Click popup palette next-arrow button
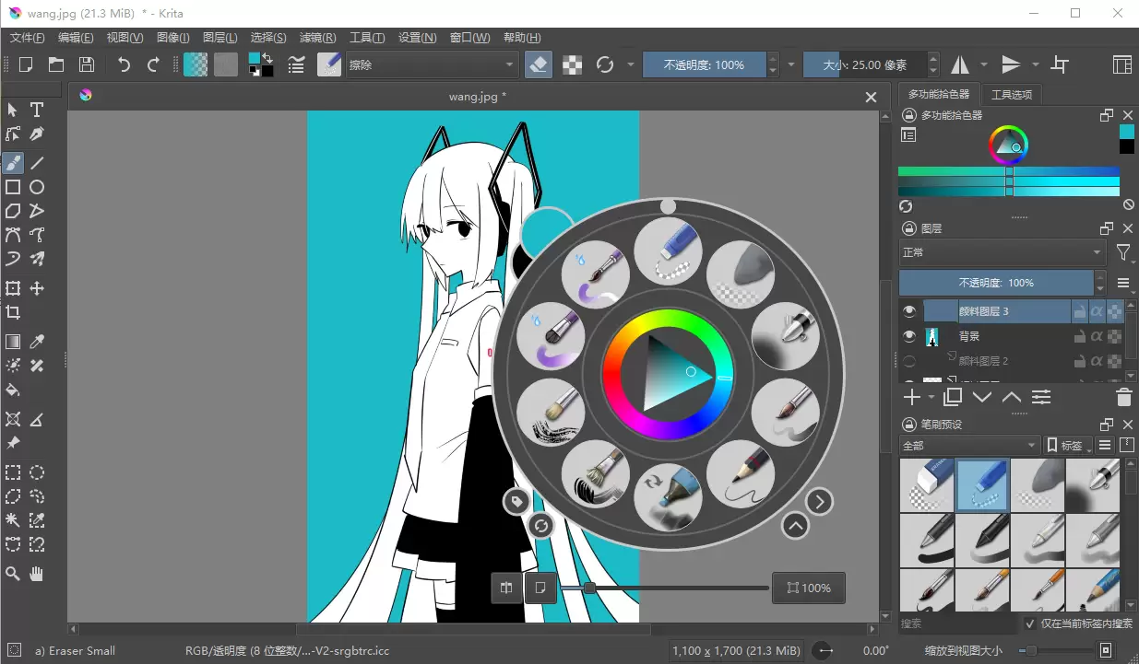The height and width of the screenshot is (664, 1139). 819,502
